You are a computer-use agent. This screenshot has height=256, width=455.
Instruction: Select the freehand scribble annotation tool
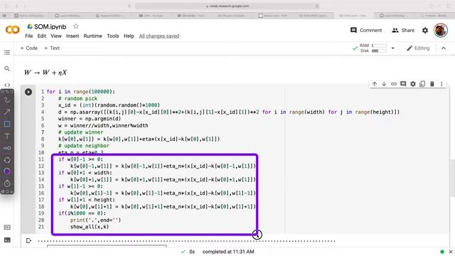7,100
